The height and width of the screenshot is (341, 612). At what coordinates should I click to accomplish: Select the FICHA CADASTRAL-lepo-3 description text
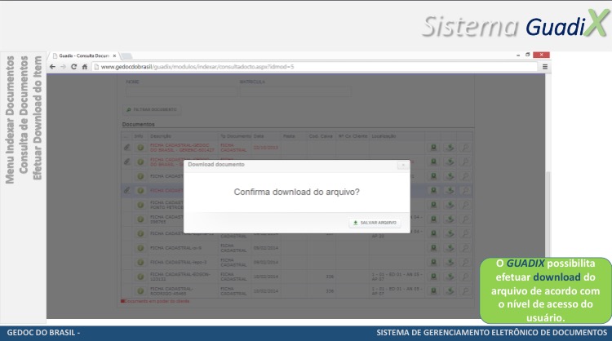click(179, 262)
